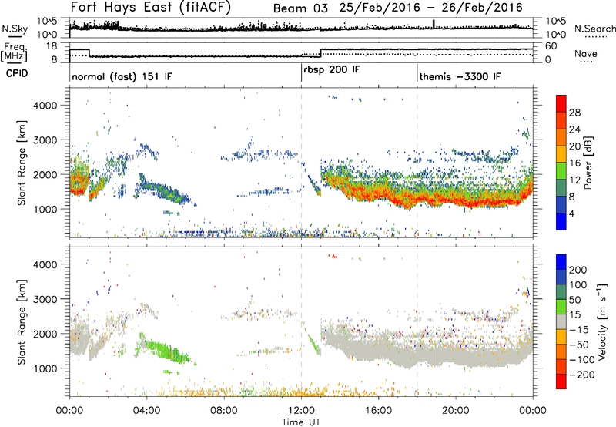Click the '1000' range tick of velocity panel
Image resolution: width=616 pixels, height=427 pixels.
45,368
